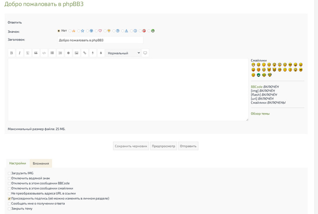Select the 'Нет' topic icon option
The width and height of the screenshot is (318, 214).
click(x=59, y=31)
